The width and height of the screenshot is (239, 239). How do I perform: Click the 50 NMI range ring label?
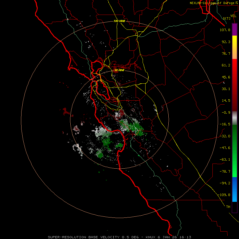coord(119,70)
